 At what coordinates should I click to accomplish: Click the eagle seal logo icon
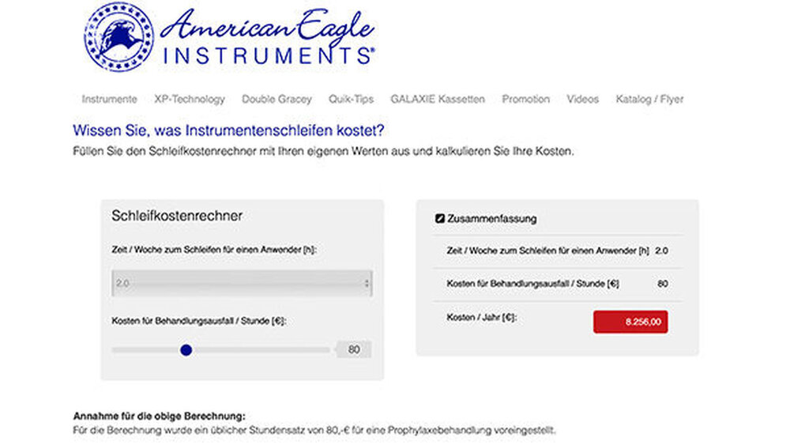tap(118, 36)
